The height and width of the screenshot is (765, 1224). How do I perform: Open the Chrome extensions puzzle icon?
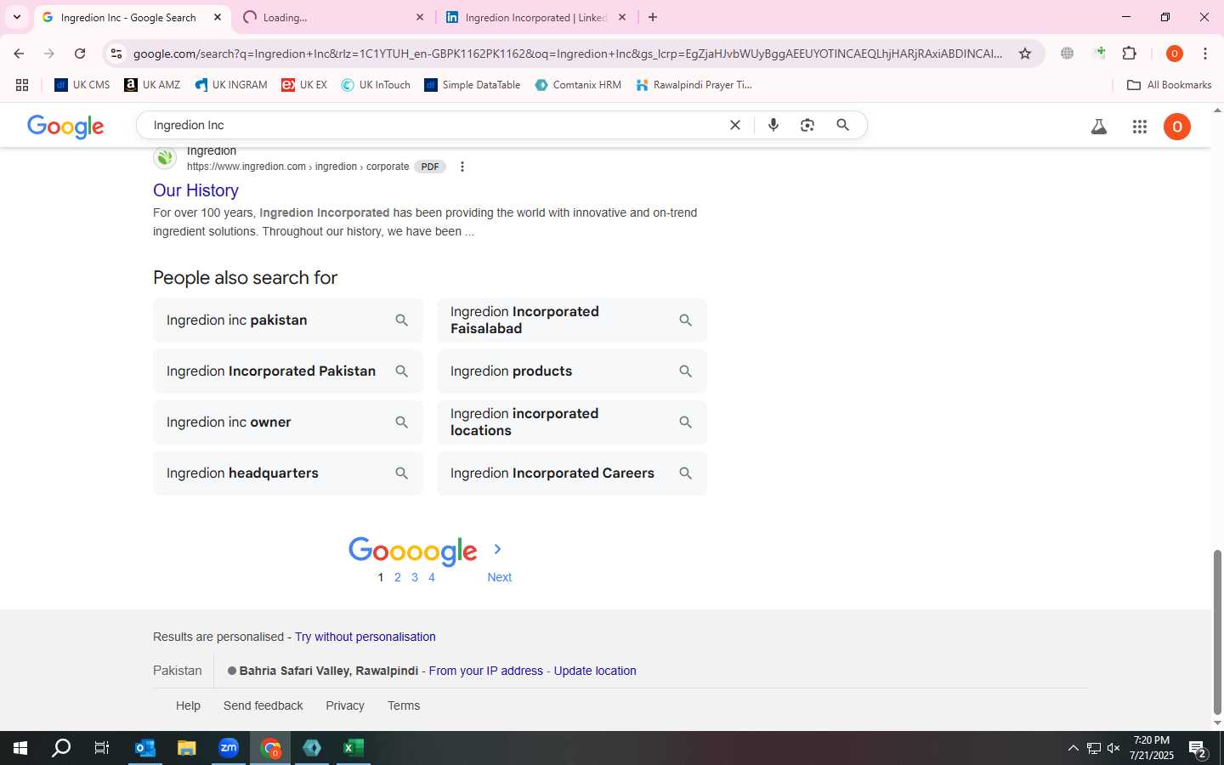coord(1130,54)
